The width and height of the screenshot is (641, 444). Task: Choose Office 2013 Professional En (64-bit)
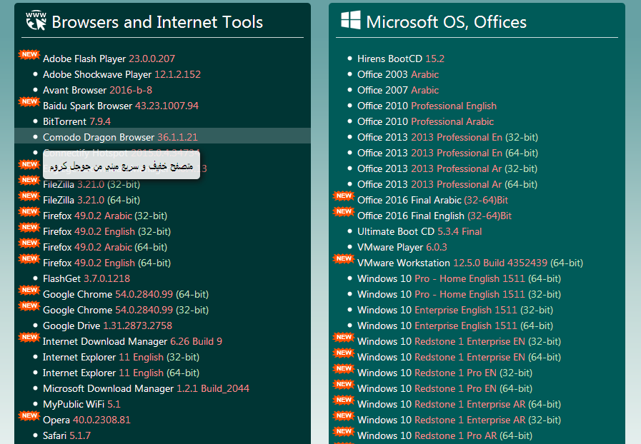pos(447,153)
